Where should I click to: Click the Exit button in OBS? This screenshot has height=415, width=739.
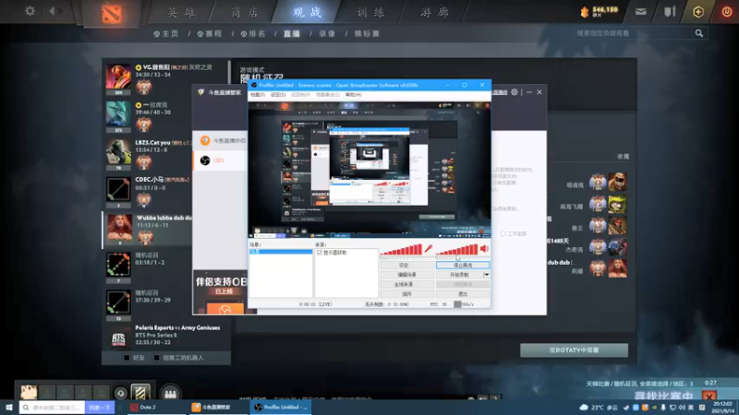pyautogui.click(x=463, y=293)
